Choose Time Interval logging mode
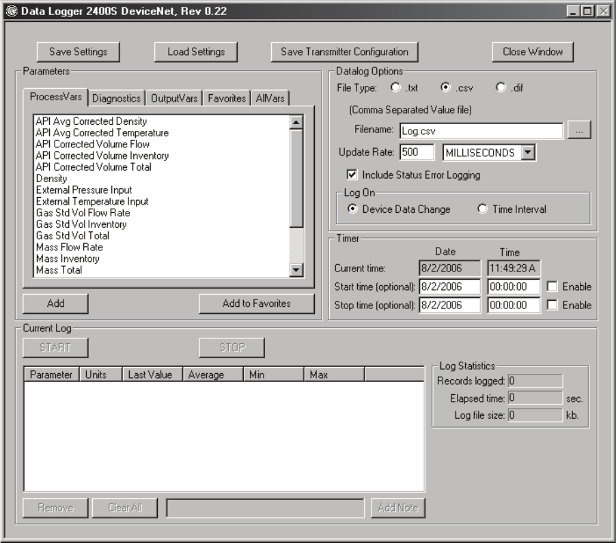The height and width of the screenshot is (543, 616). point(482,209)
